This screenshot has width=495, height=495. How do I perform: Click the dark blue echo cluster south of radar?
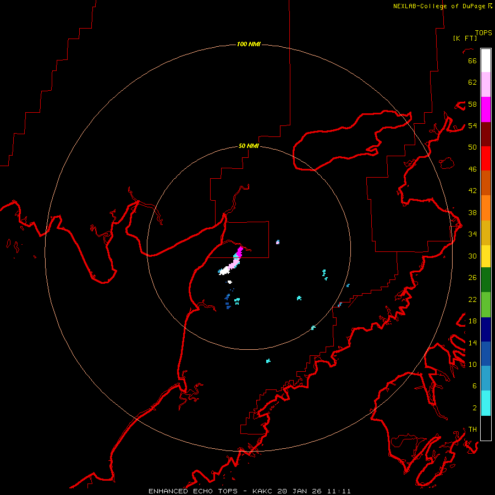coord(228,301)
